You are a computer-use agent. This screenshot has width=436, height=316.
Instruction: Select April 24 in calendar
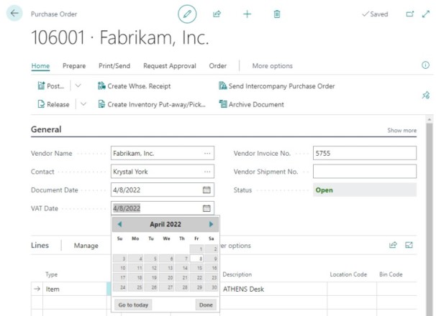[x=120, y=287]
